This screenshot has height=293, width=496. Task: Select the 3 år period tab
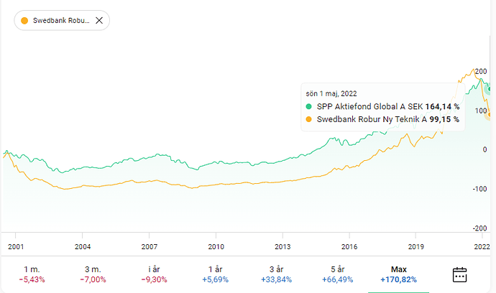coord(276,274)
